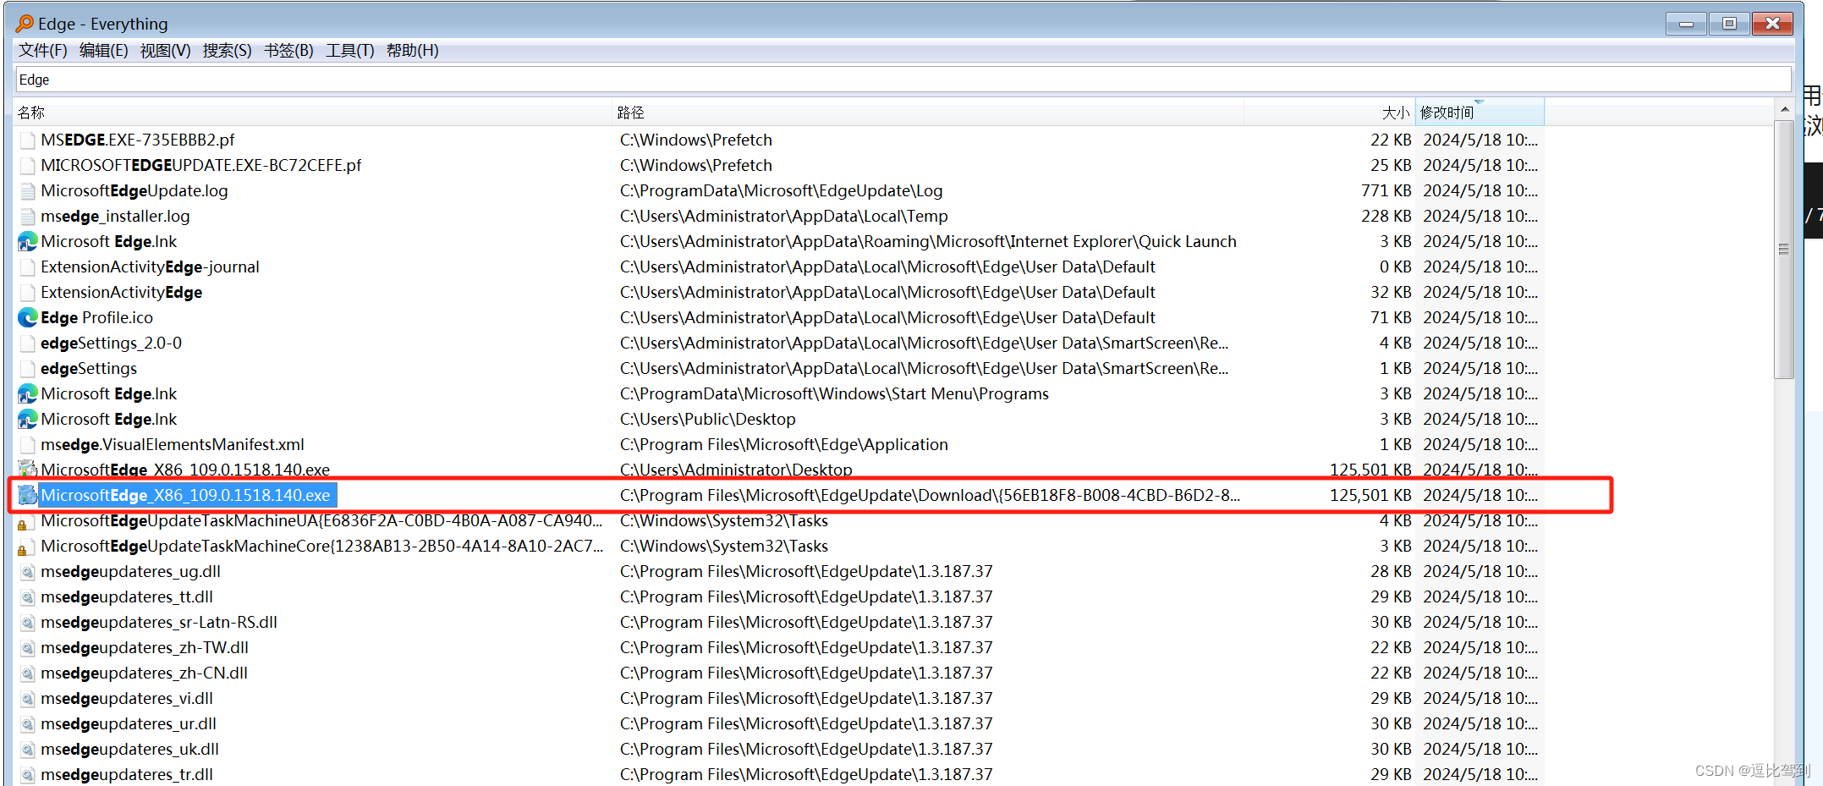Click the dll icon of msedgeupdateres_ug.dll

point(28,572)
